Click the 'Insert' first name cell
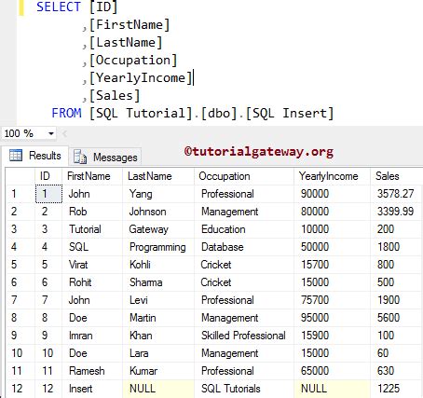This screenshot has width=423, height=398. click(x=92, y=389)
